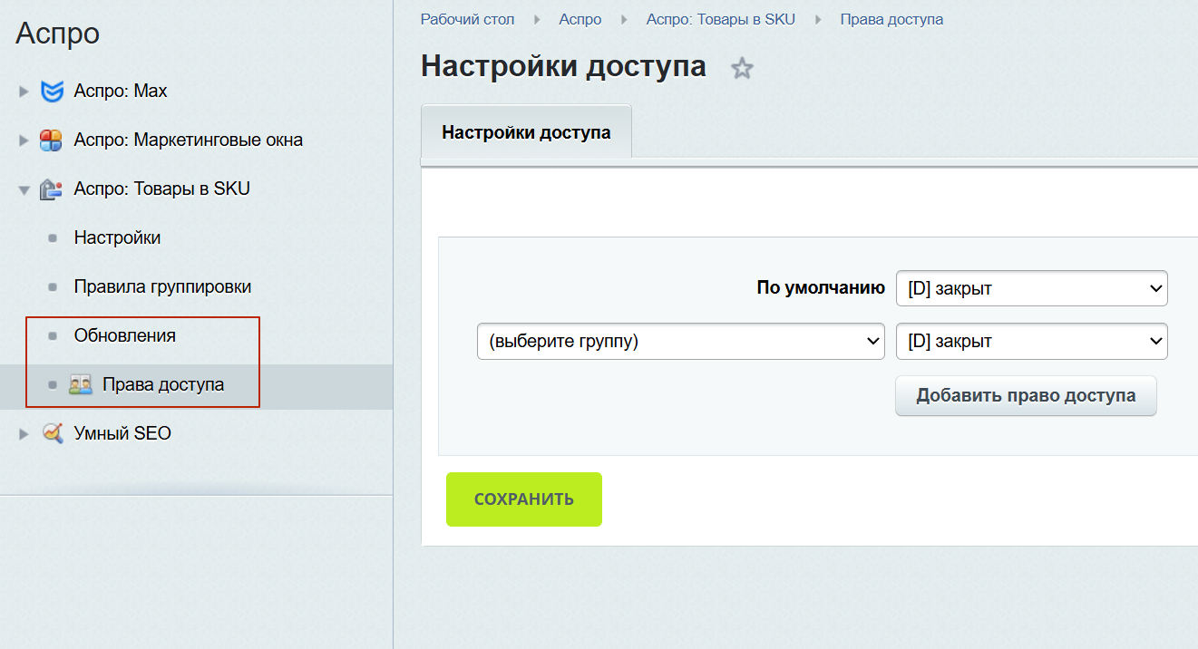The image size is (1198, 649).
Task: Click the Аспро: Max shield icon
Action: tap(53, 91)
